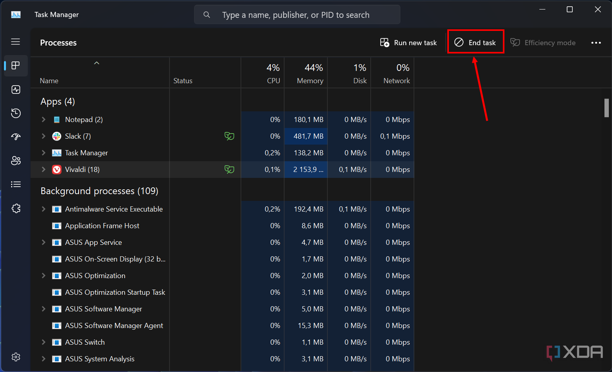The height and width of the screenshot is (372, 612).
Task: Click Notepad memory value 180,1 MB
Action: tap(308, 120)
